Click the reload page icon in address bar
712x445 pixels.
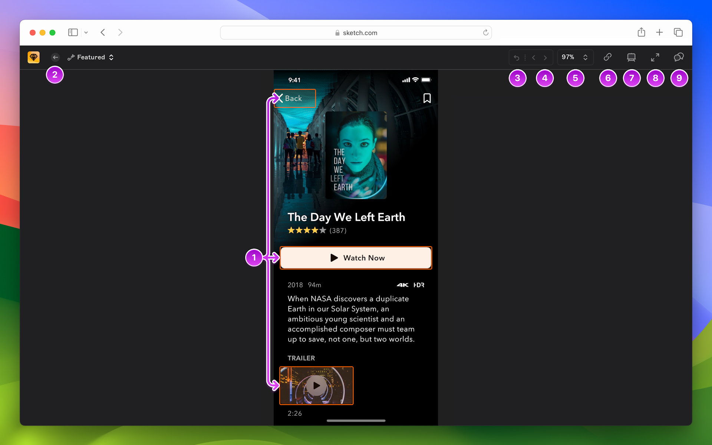486,33
